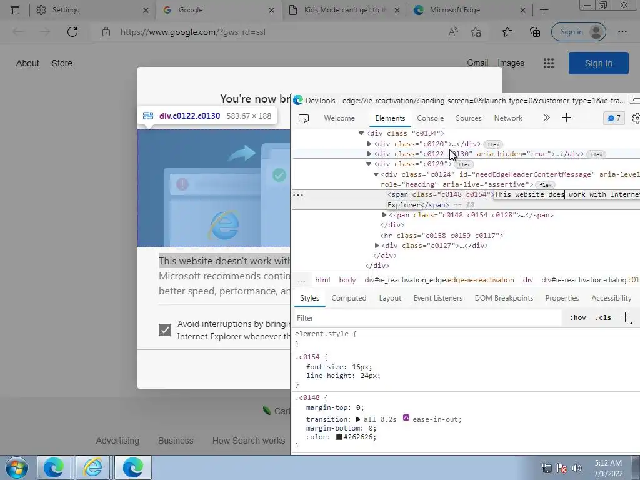The height and width of the screenshot is (480, 640).
Task: Click the DevTools inspect element icon
Action: pos(304,118)
